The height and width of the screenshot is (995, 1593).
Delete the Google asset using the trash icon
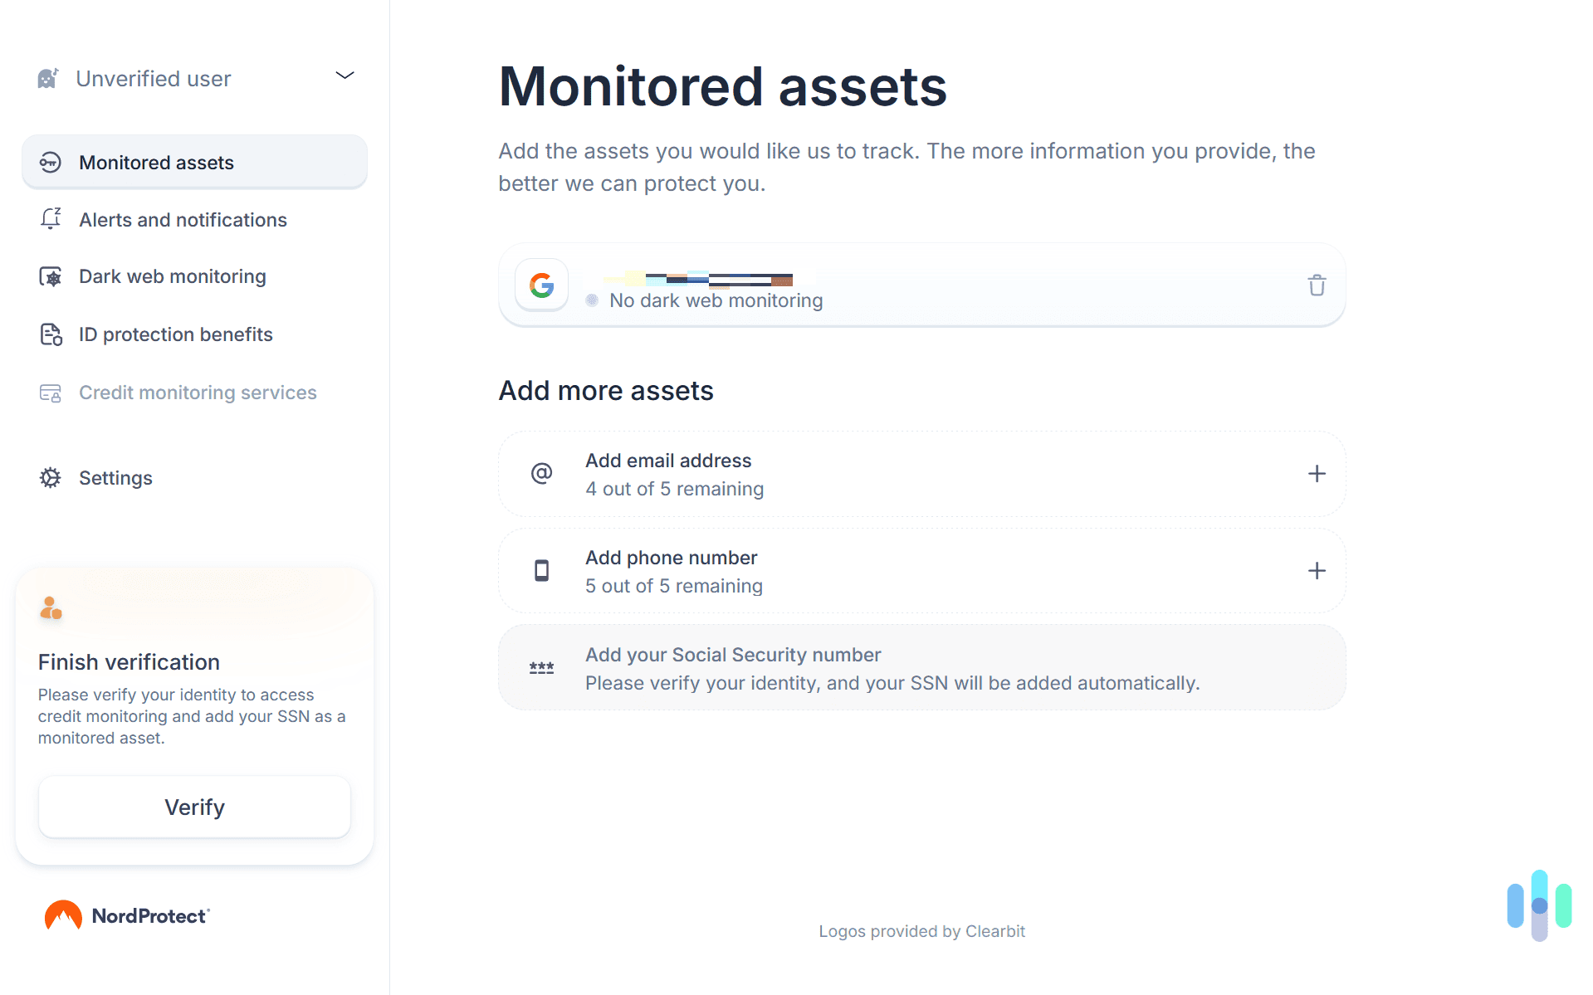click(x=1317, y=285)
